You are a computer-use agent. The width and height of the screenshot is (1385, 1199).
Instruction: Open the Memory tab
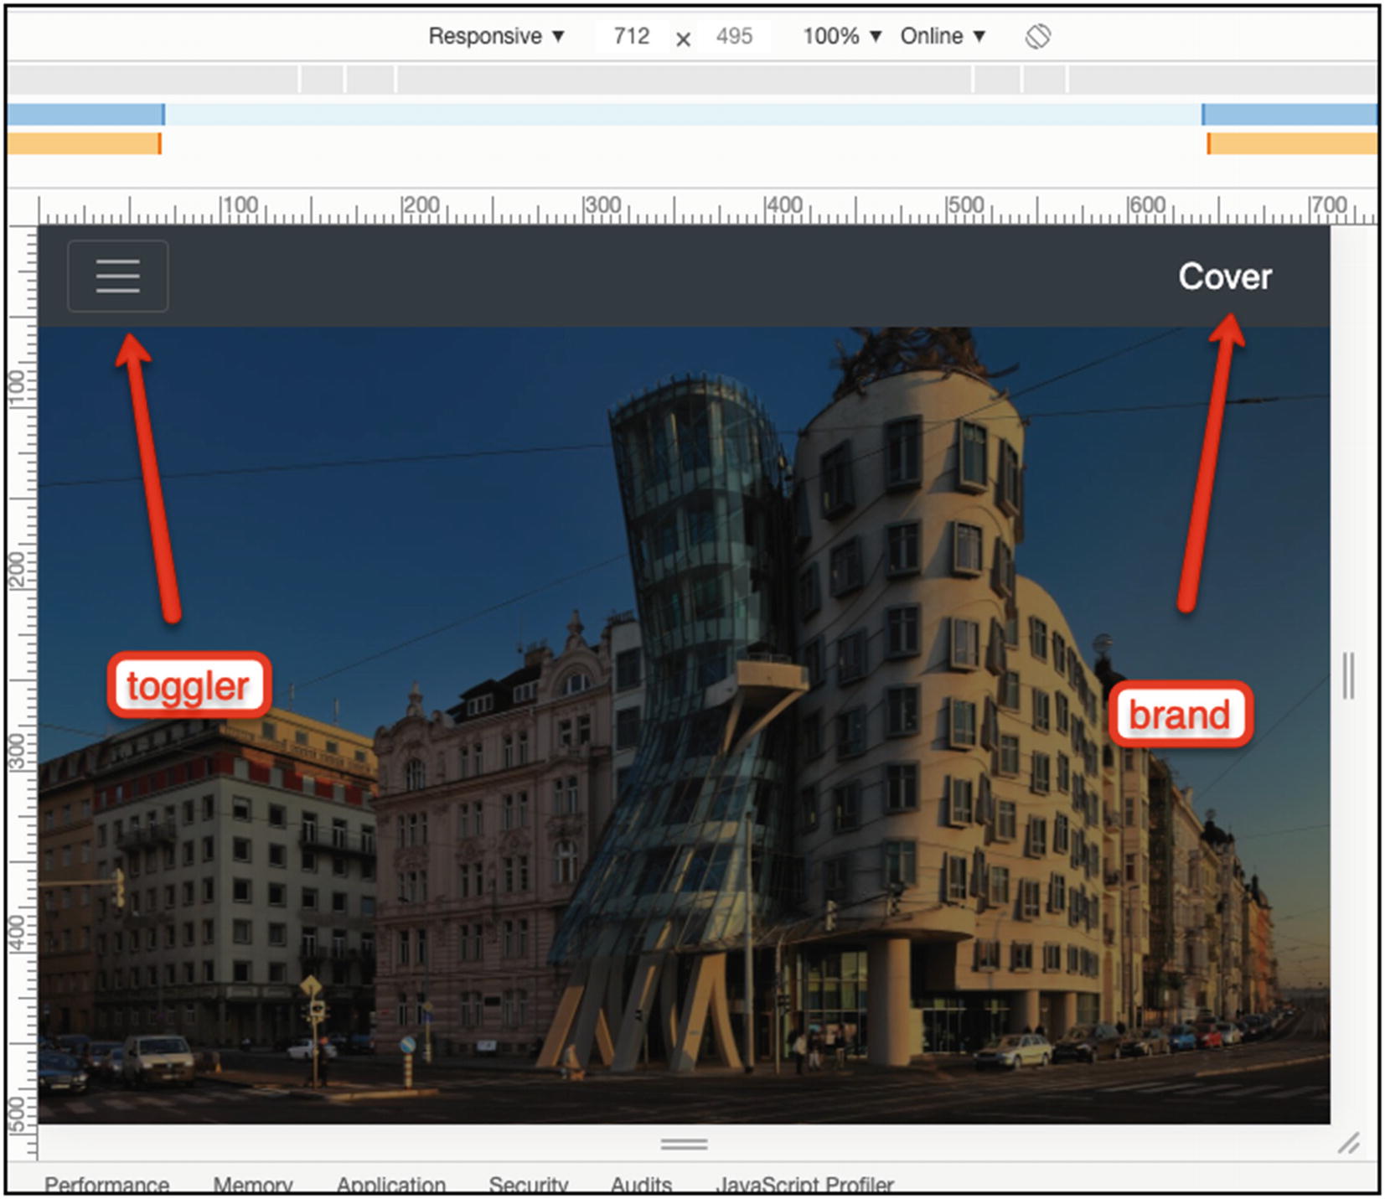click(252, 1184)
